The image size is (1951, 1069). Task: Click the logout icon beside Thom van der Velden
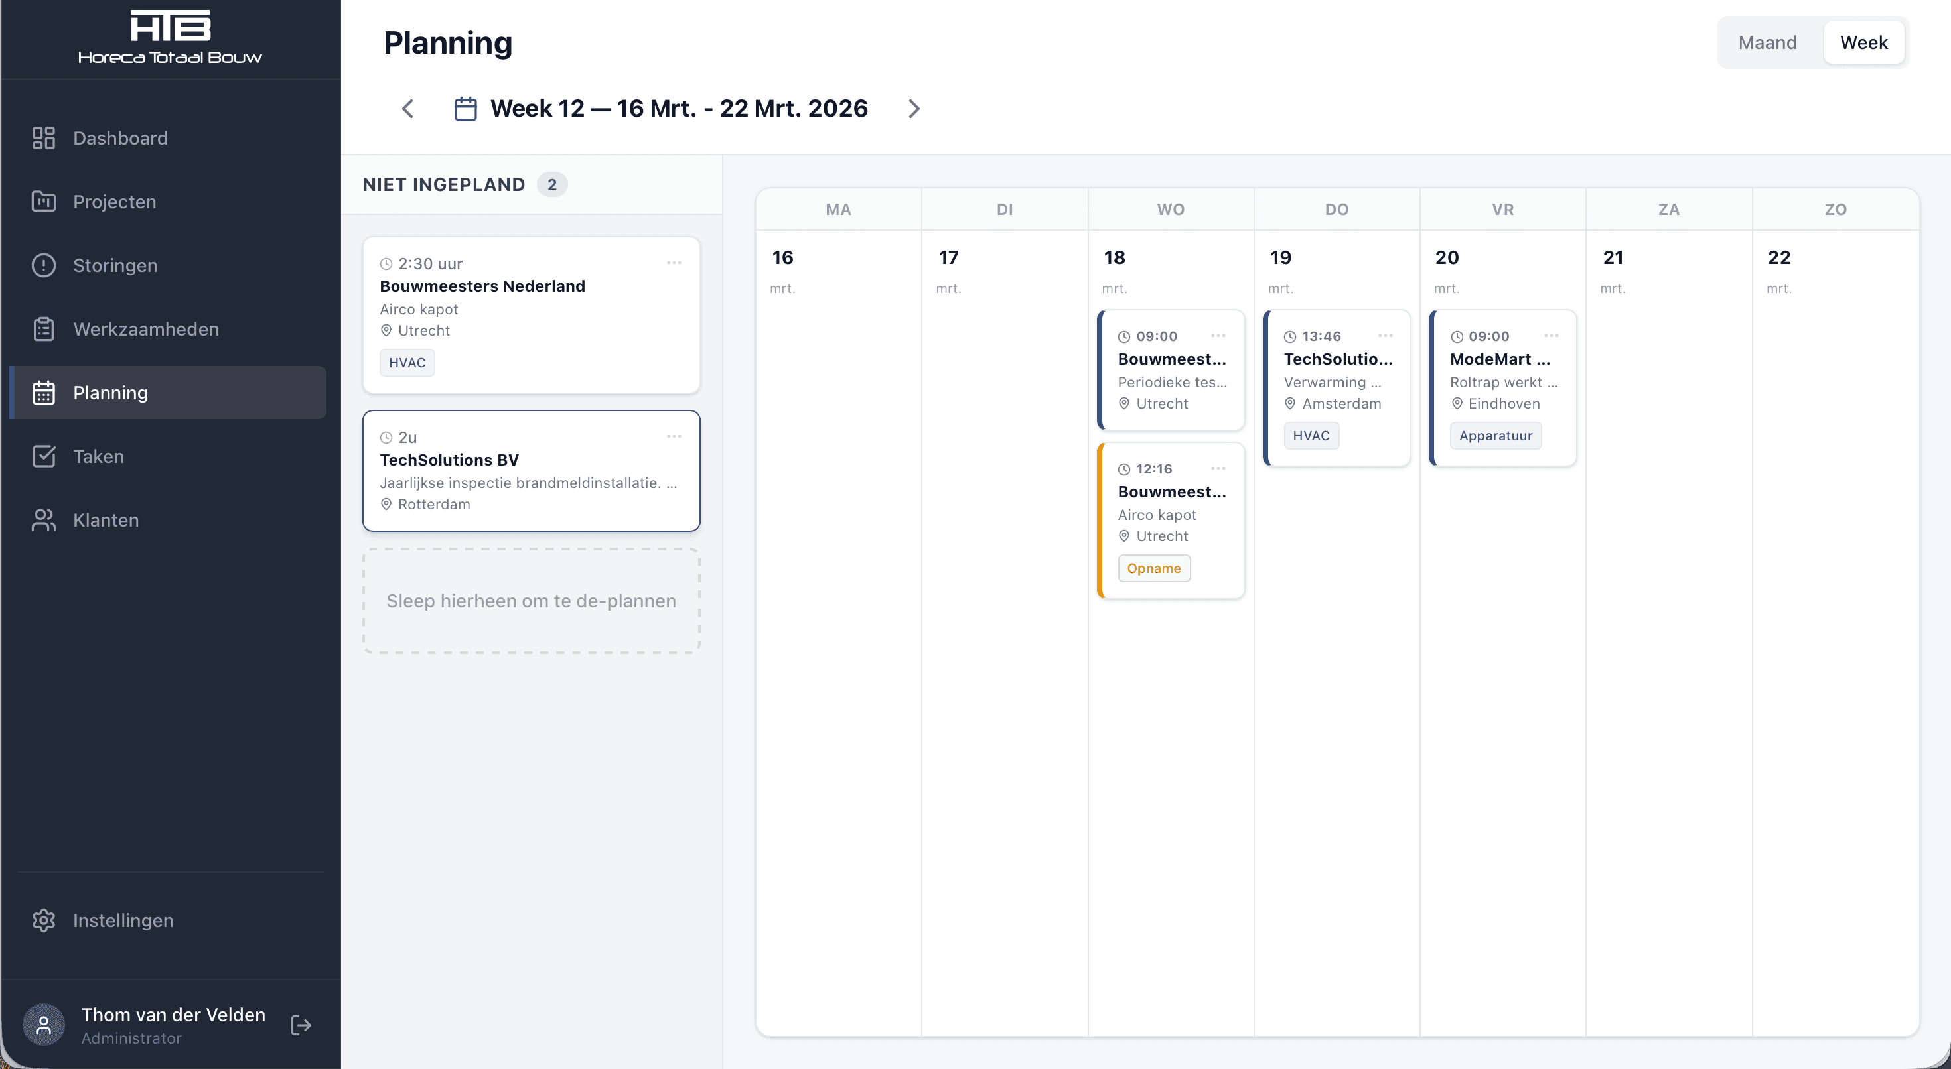point(301,1025)
